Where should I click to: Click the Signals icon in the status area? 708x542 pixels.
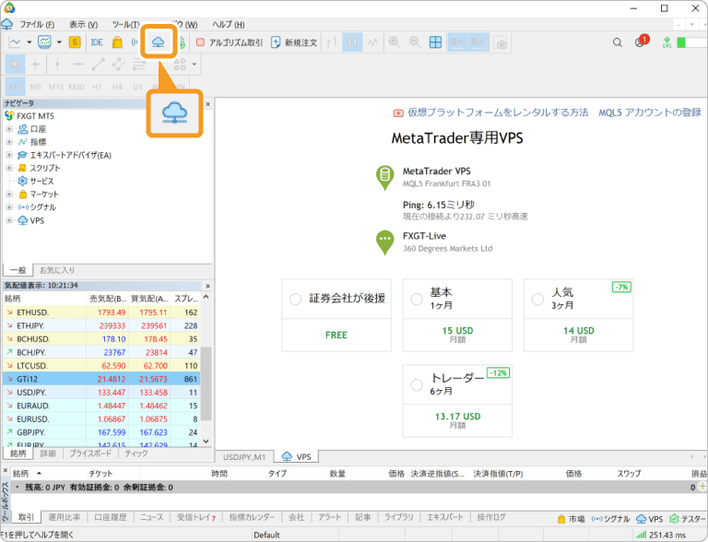coord(597,519)
